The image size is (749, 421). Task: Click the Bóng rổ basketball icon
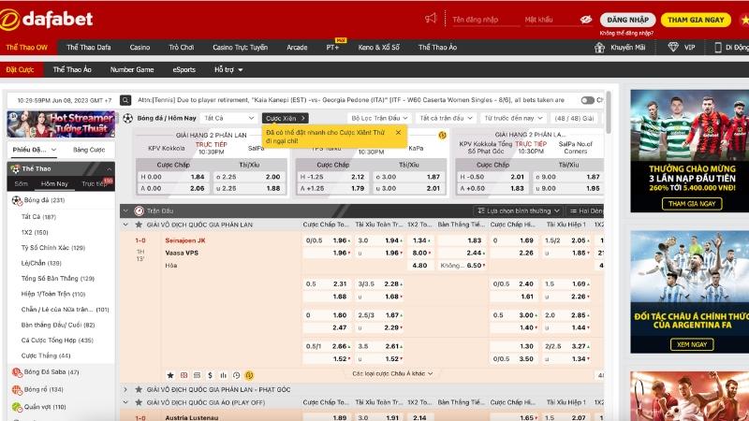tap(17, 389)
